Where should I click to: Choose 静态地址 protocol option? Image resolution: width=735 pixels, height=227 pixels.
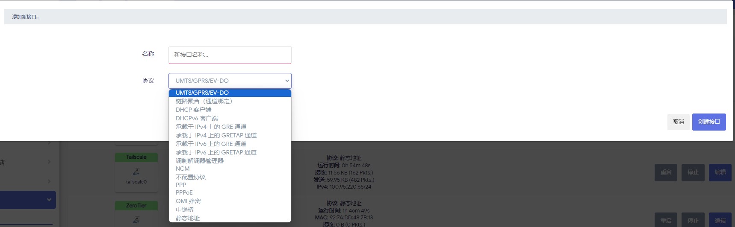[230, 218]
